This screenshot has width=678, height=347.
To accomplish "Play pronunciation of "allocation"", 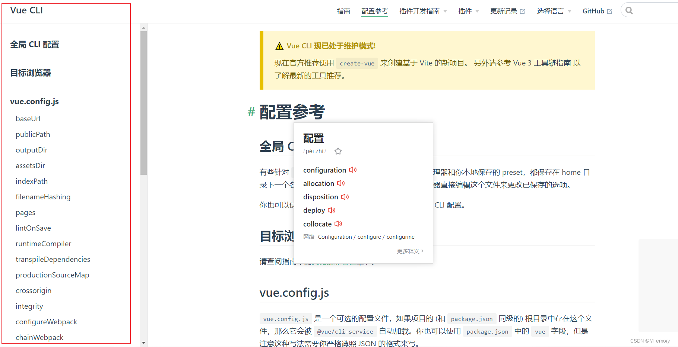I will 340,183.
